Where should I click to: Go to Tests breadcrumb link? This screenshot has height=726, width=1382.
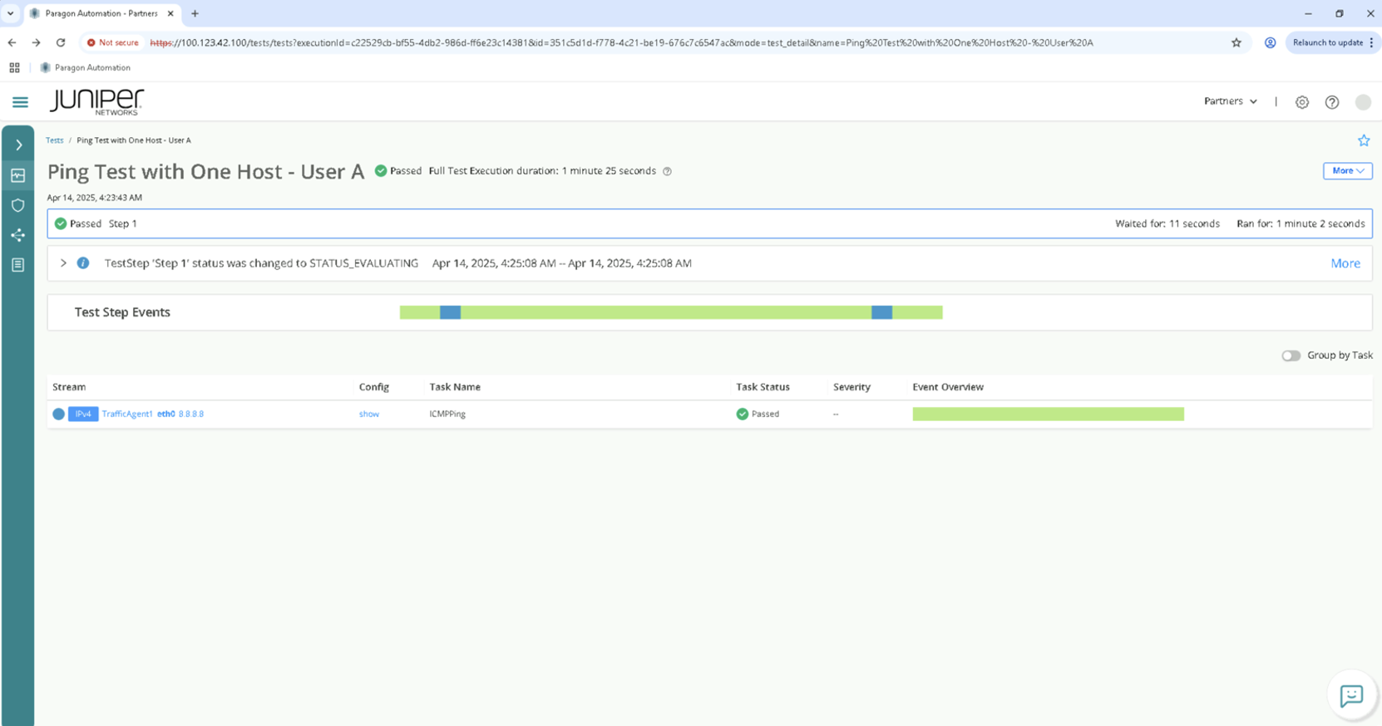54,140
